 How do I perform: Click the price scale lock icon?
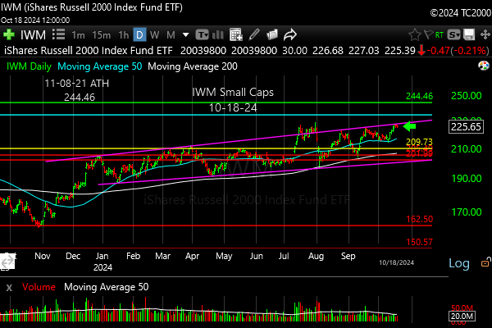pyautogui.click(x=485, y=262)
